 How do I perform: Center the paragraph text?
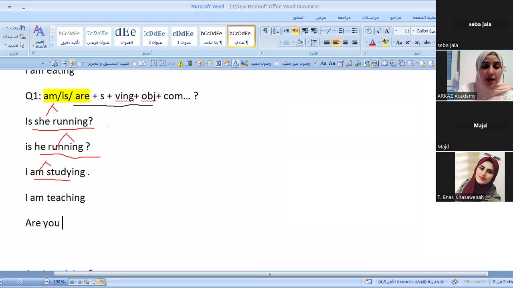pyautogui.click(x=345, y=42)
